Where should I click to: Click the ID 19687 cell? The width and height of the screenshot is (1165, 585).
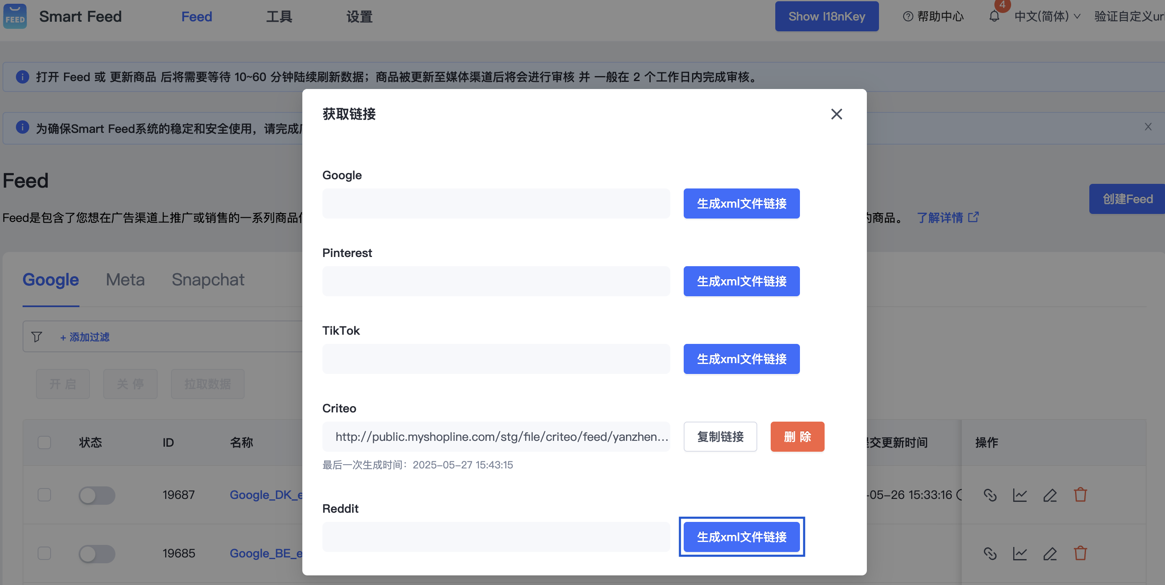tap(179, 495)
